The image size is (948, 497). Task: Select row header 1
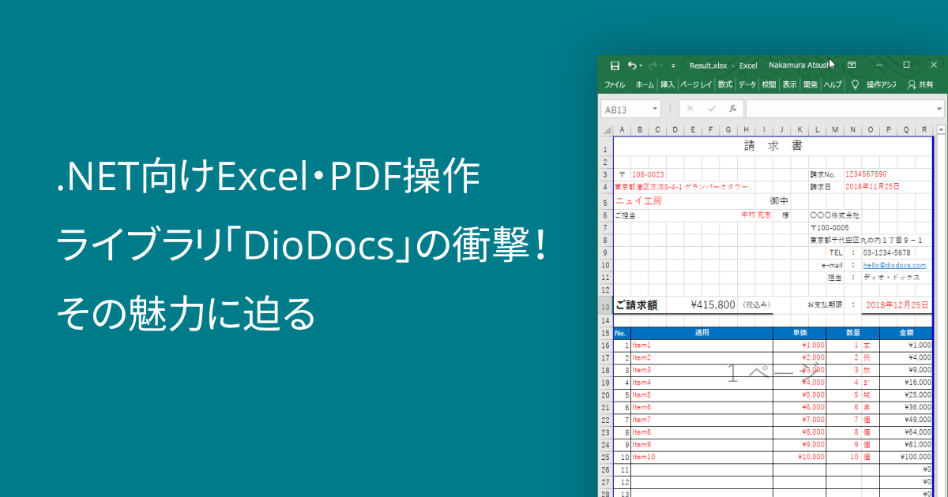tap(606, 149)
